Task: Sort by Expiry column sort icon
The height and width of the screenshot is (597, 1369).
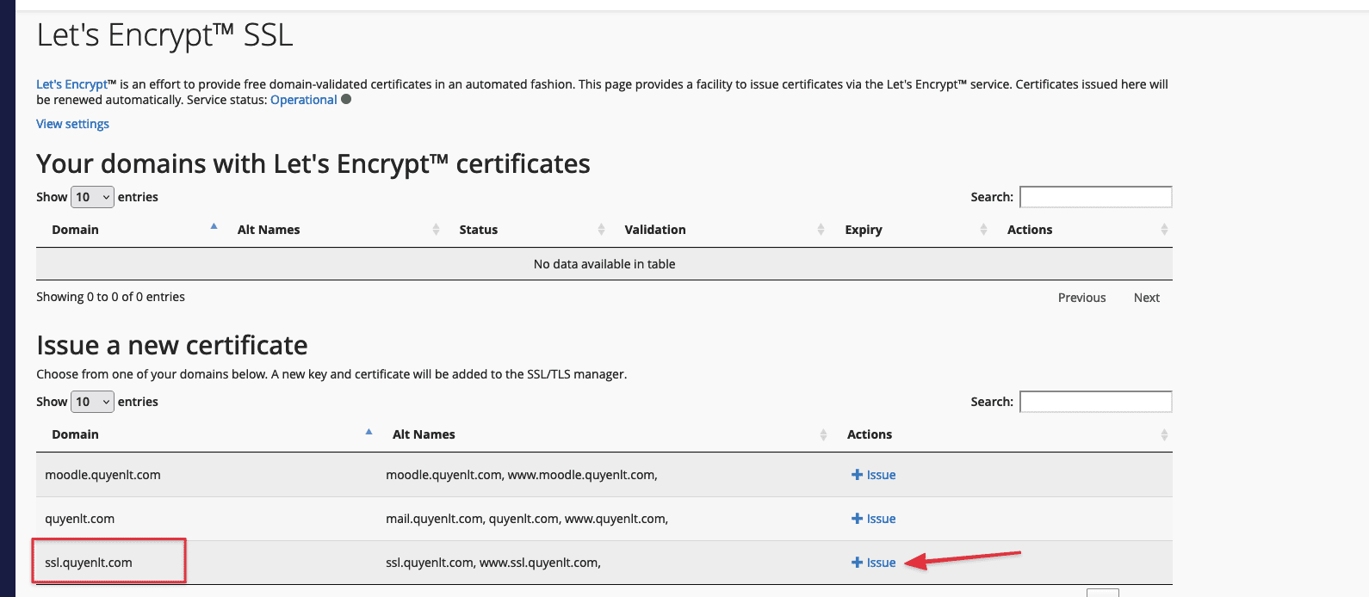Action: (x=983, y=230)
